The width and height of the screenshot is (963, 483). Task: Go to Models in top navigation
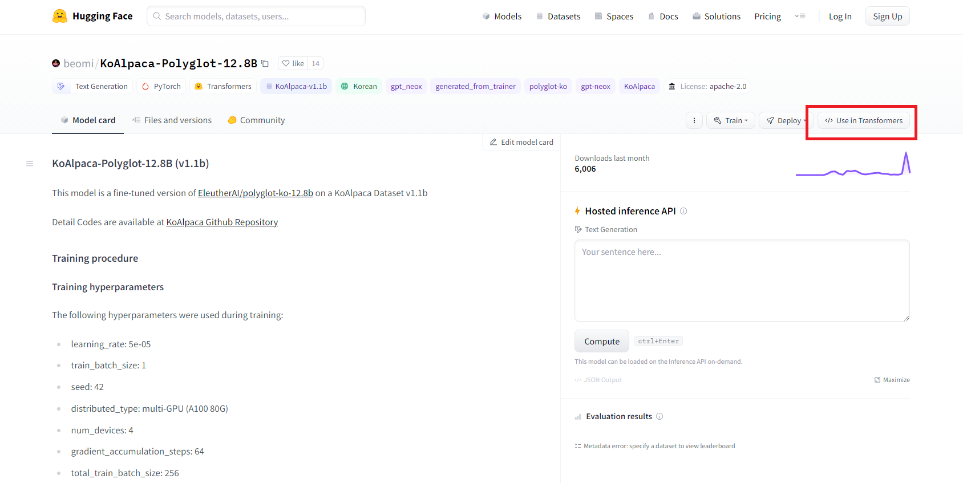[x=502, y=17]
